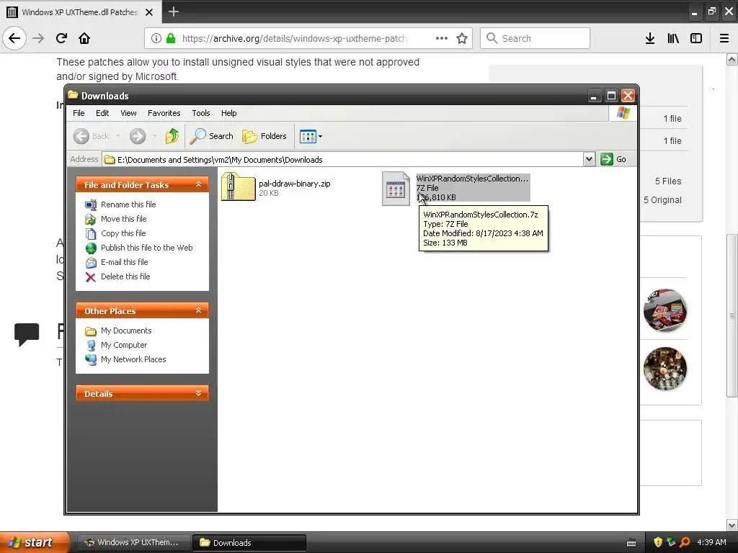The image size is (738, 553).
Task: Reload the archive.org page
Action: 61,38
